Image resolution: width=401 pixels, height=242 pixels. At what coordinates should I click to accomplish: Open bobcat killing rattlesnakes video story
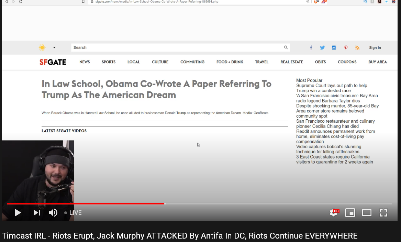click(x=328, y=149)
